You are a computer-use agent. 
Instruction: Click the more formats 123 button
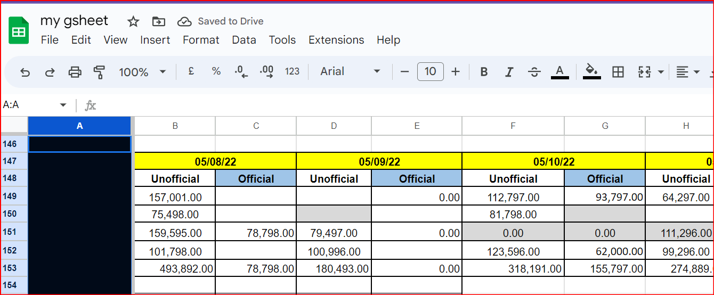pyautogui.click(x=292, y=71)
